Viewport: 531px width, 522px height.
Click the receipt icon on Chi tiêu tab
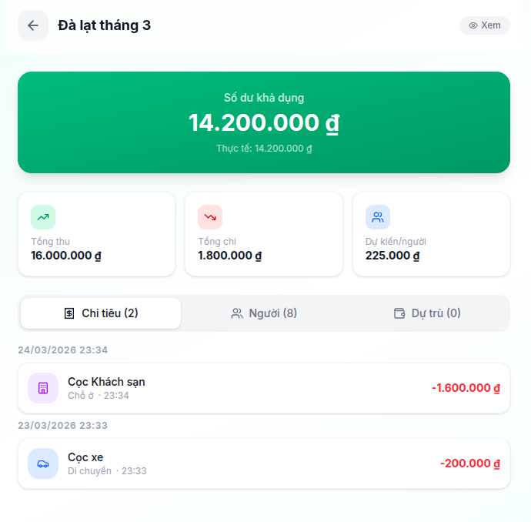[69, 313]
